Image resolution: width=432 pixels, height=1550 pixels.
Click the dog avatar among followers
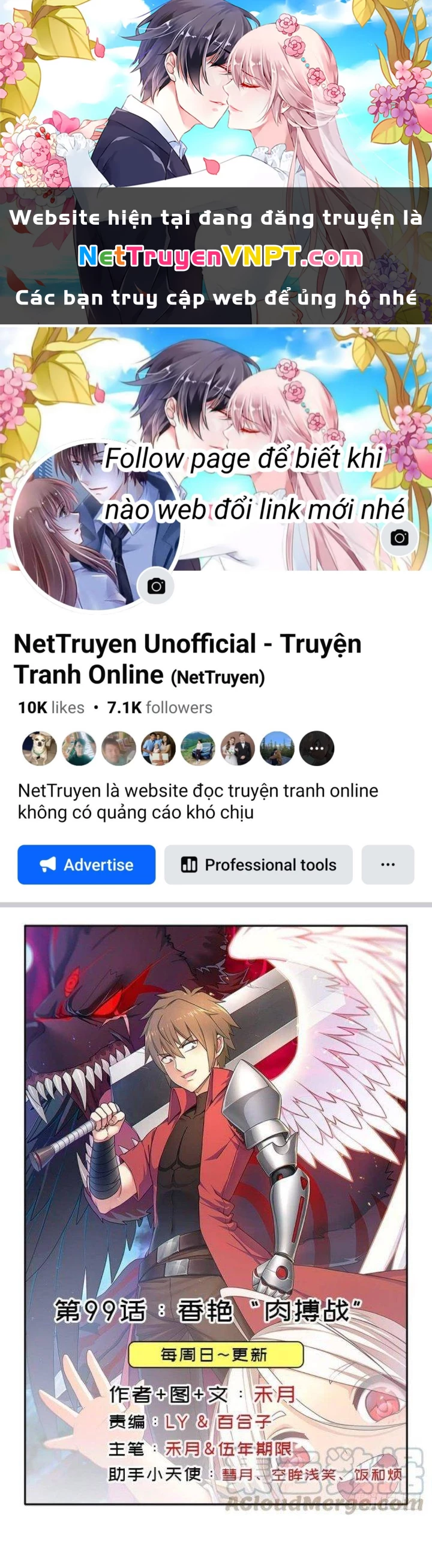[x=40, y=748]
